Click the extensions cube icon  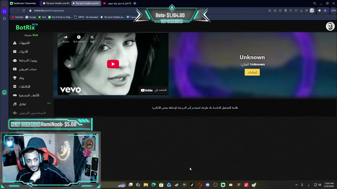tap(325, 10)
